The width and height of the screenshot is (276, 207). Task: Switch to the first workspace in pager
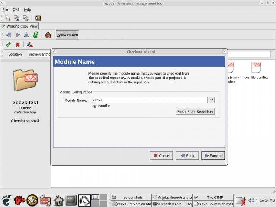point(95,198)
